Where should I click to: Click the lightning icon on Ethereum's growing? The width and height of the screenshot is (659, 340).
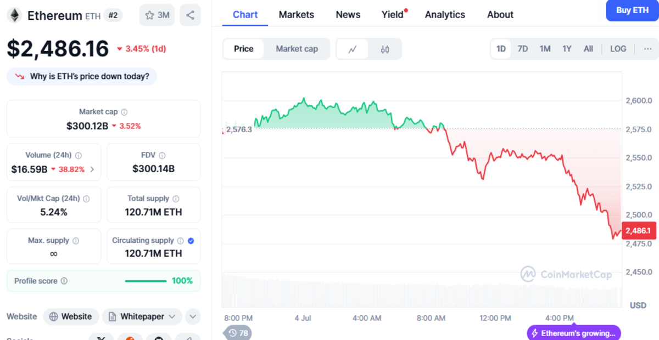click(x=534, y=333)
